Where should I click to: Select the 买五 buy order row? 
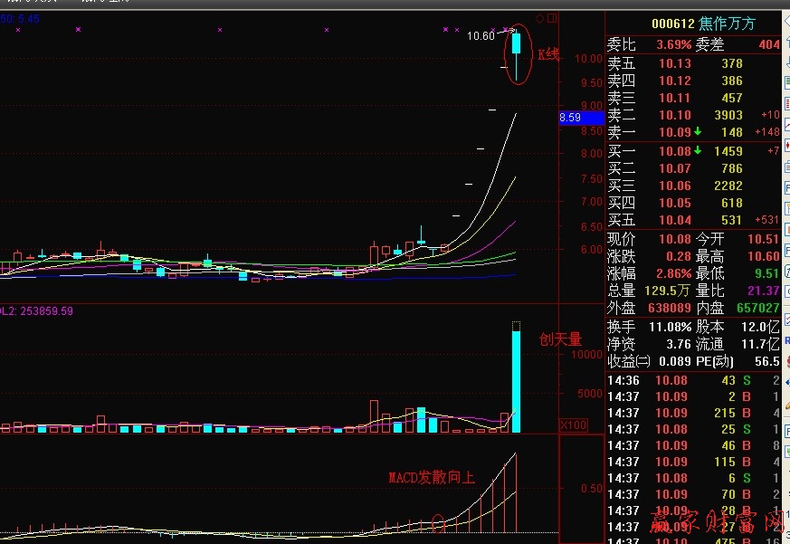click(x=691, y=220)
